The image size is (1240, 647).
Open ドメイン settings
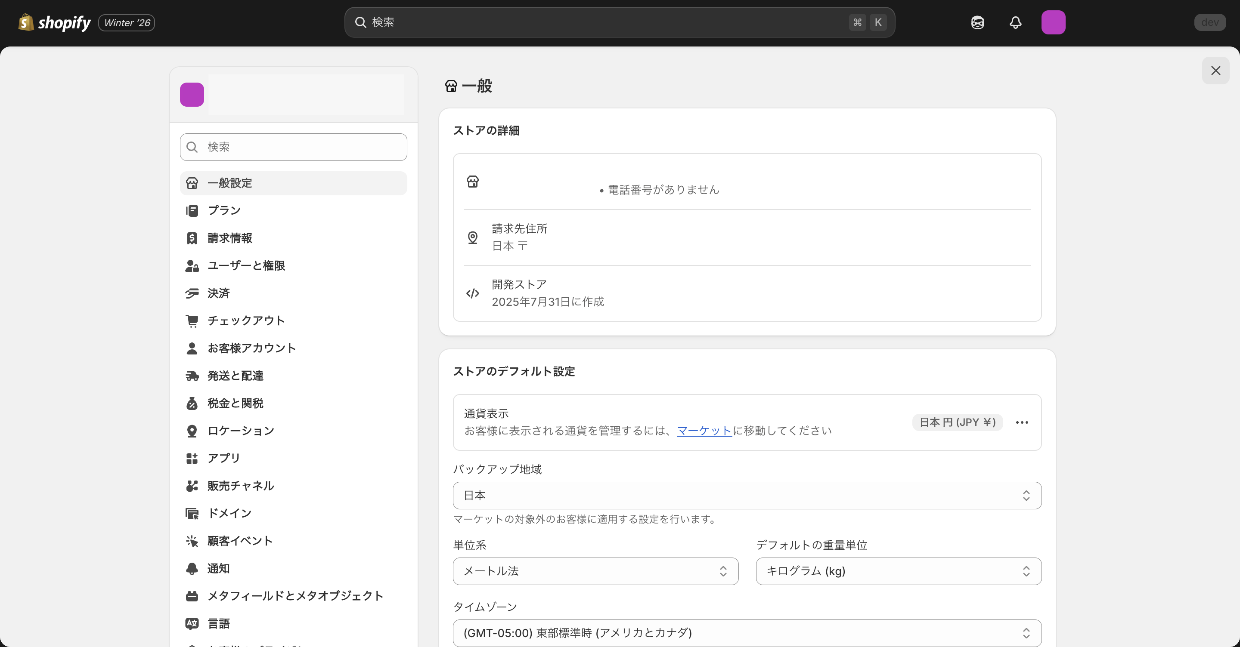[x=229, y=513]
